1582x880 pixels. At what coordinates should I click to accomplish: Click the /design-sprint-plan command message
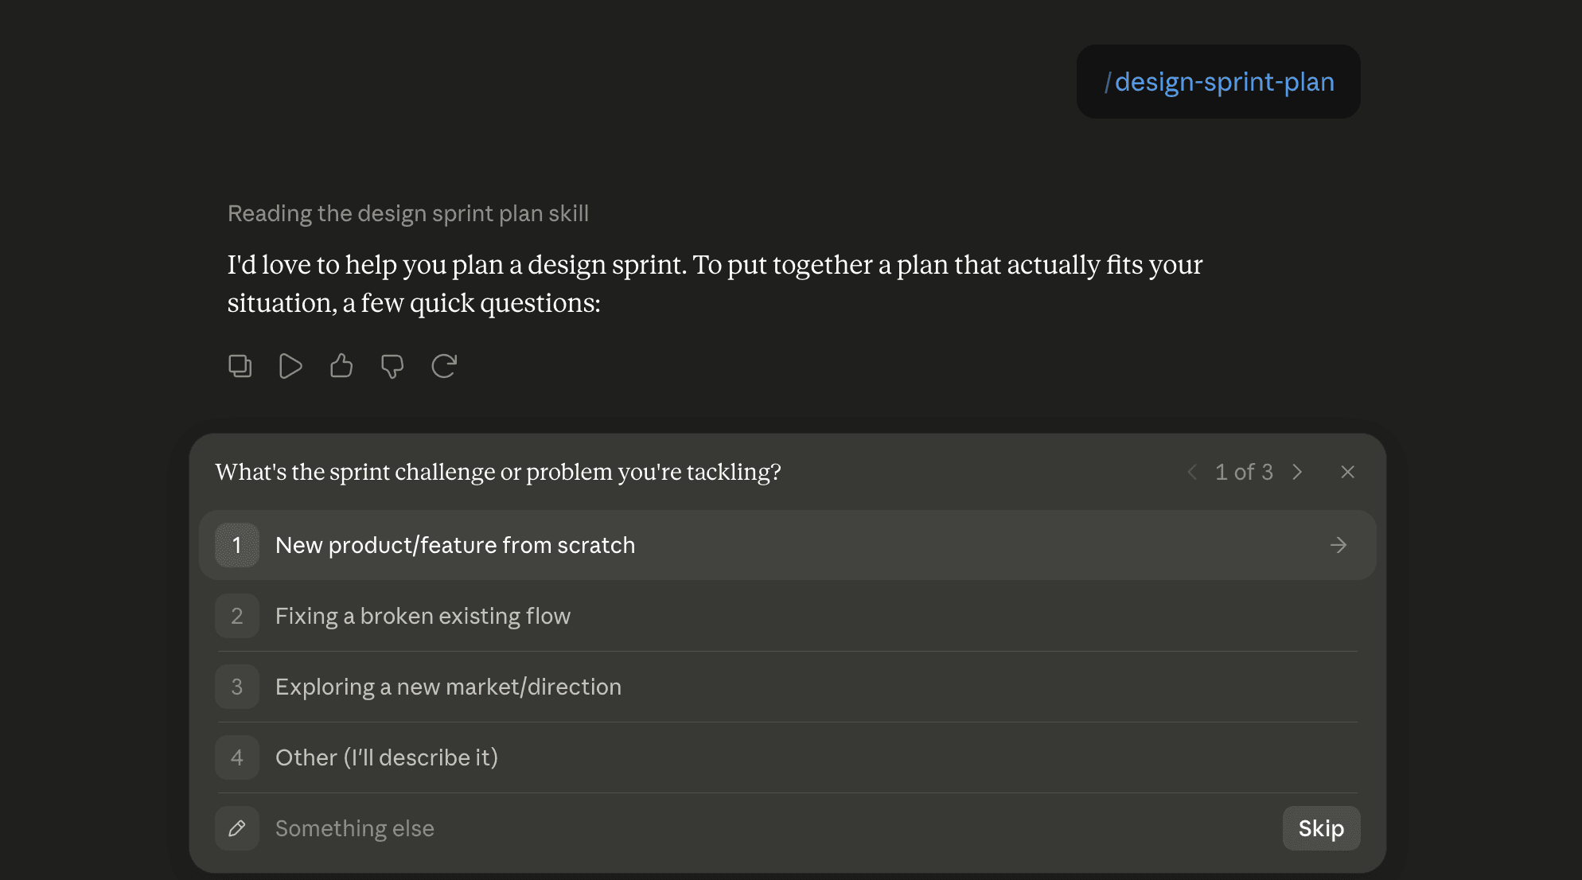(1218, 81)
